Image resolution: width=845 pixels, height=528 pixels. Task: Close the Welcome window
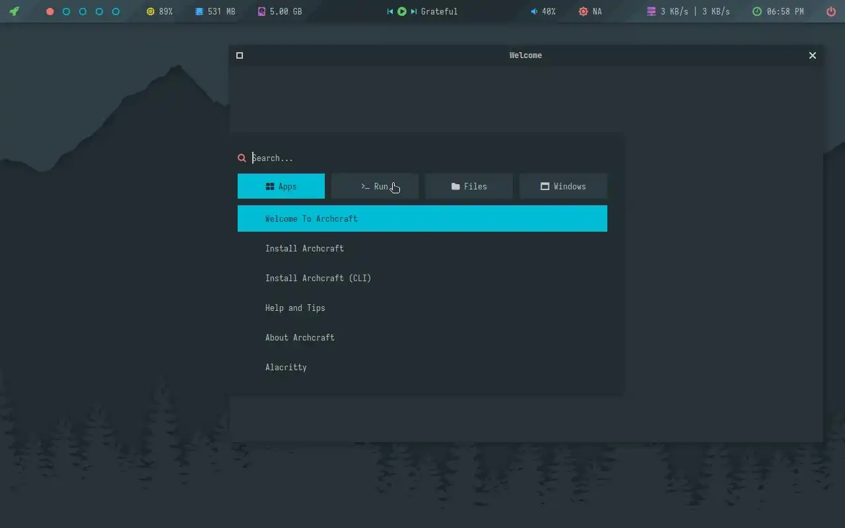813,55
